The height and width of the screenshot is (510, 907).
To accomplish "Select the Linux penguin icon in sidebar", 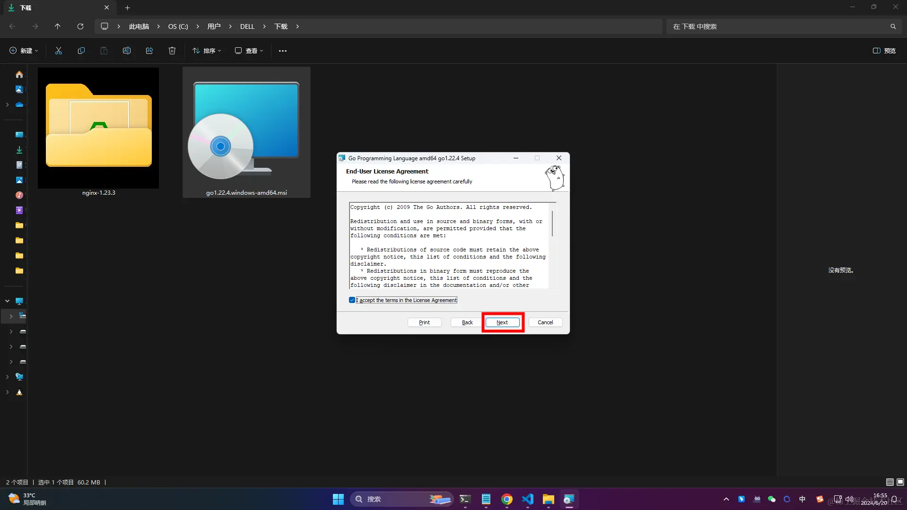I will (19, 392).
